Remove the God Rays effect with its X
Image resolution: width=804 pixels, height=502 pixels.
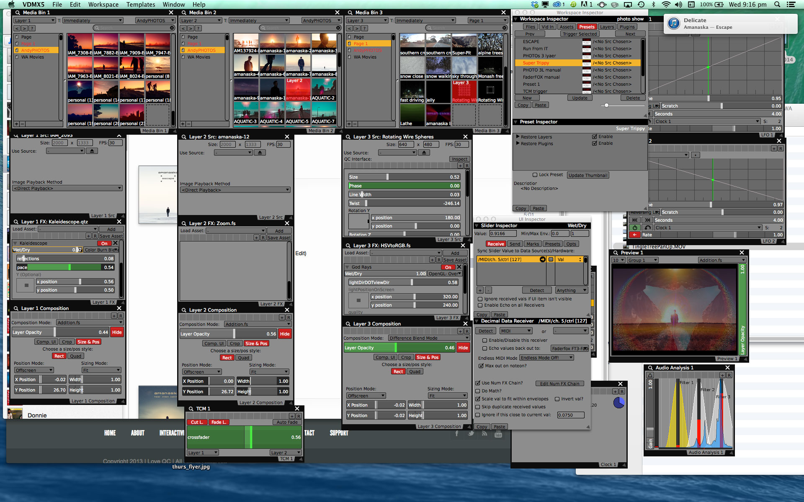click(459, 267)
